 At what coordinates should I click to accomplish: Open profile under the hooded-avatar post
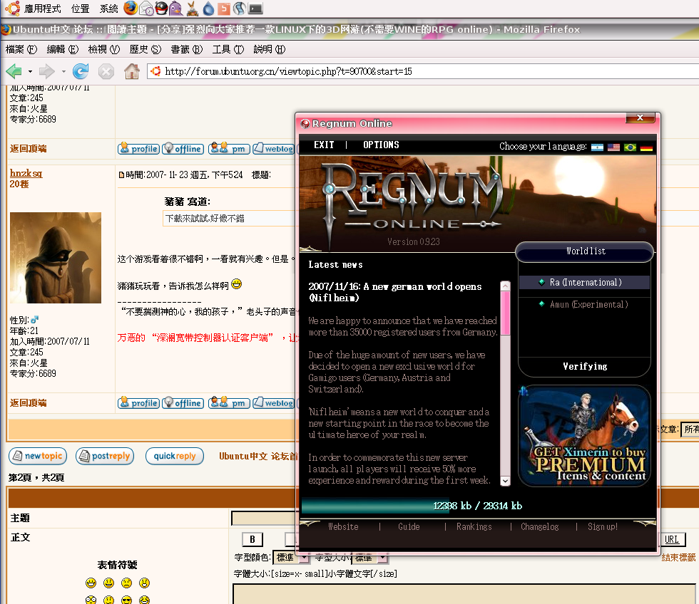tap(138, 403)
